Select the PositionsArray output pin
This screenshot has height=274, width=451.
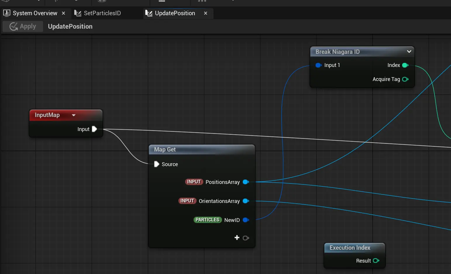pos(246,182)
